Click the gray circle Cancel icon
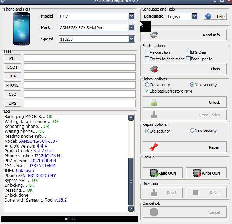This screenshot has height=224, width=232. coord(154,212)
